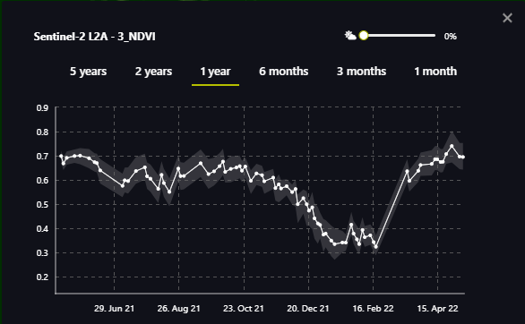Click the cloud coverage icon
Image resolution: width=525 pixels, height=324 pixels.
[x=350, y=36]
